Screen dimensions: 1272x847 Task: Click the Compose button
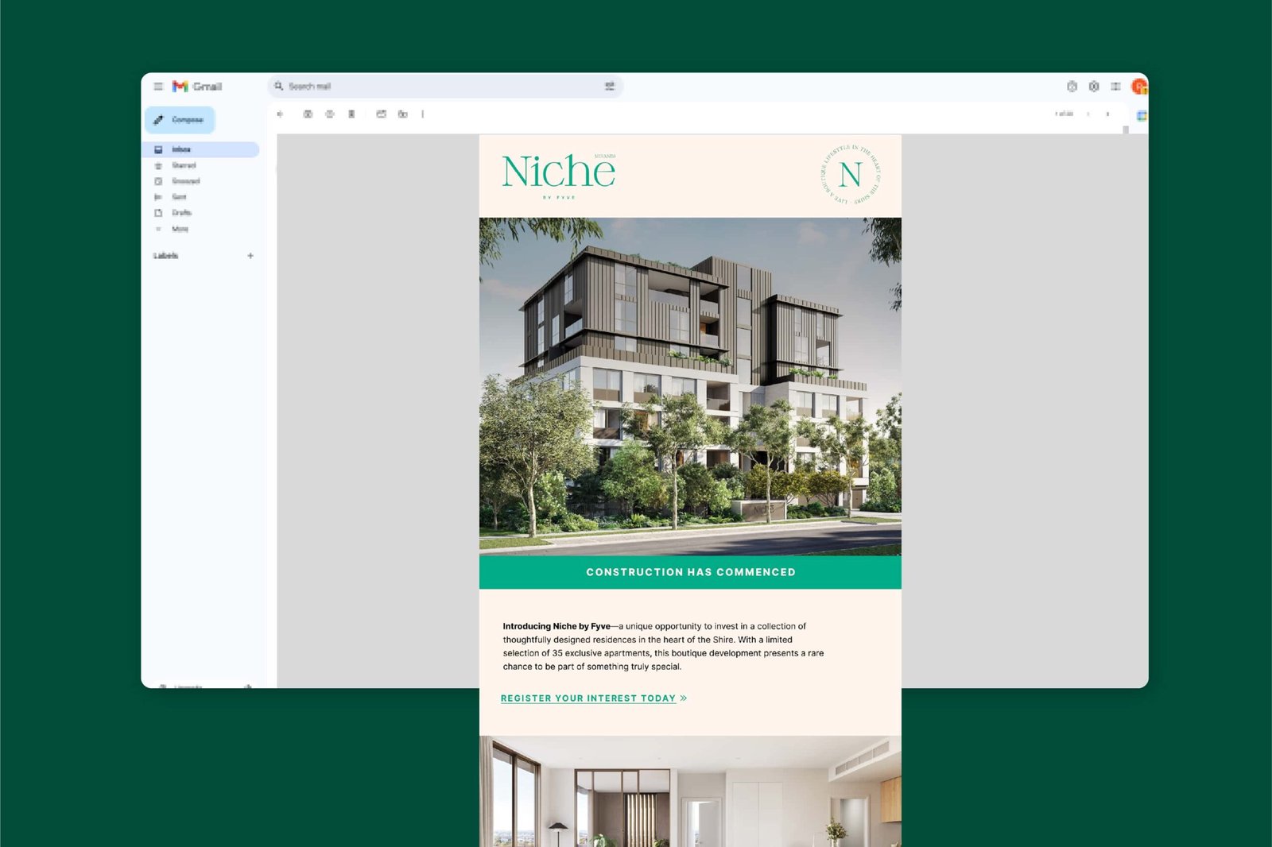tap(180, 120)
